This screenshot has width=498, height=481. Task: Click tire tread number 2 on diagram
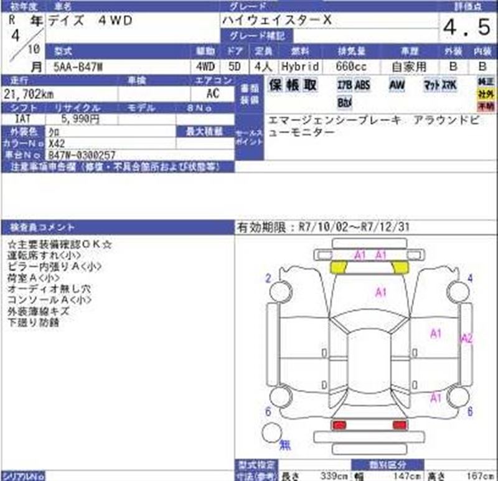pos(268,279)
